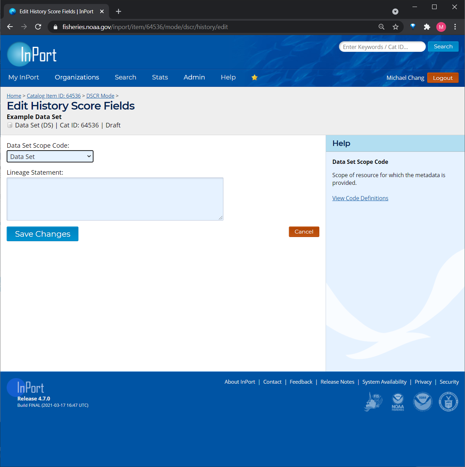Image resolution: width=465 pixels, height=467 pixels.
Task: Click the round NOAA emblem in the footer
Action: pos(423,402)
